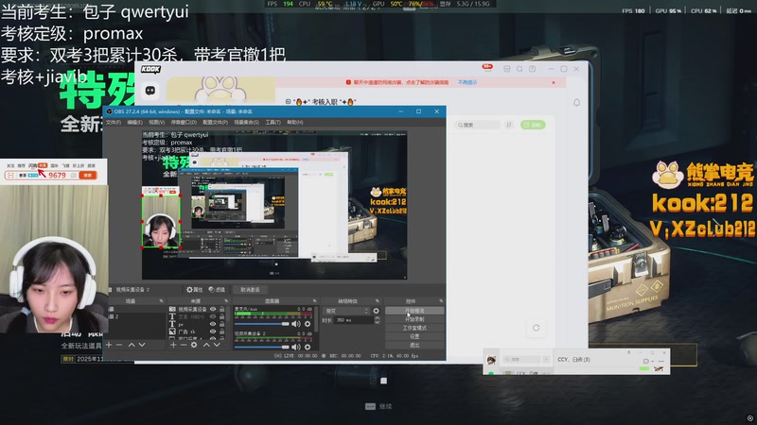
Task: Open 视频采集设备 2 mixer settings gear
Action: pos(308,347)
